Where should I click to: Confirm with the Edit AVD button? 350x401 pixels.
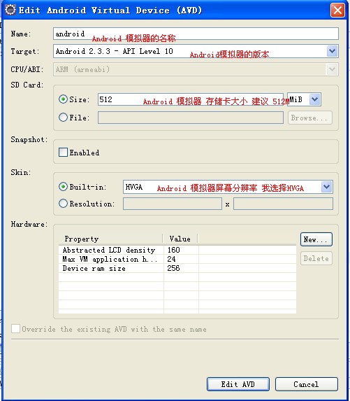(x=238, y=384)
